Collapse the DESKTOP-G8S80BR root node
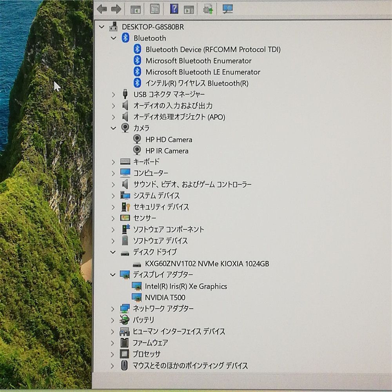 click(102, 27)
